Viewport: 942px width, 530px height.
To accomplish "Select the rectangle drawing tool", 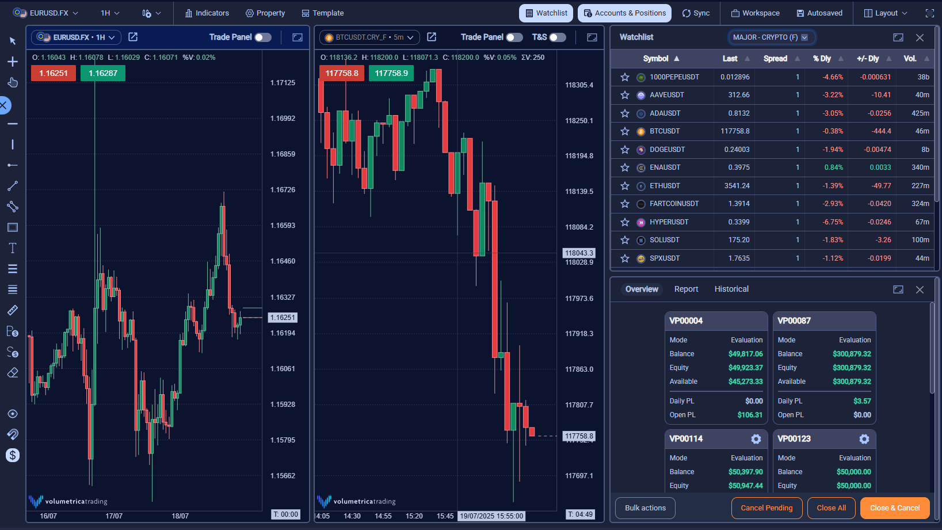I will [13, 227].
